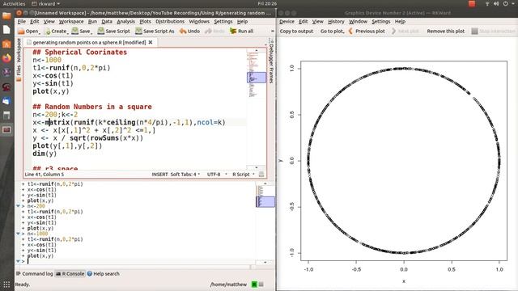
Task: Open the Files side panel tab
Action: (x=19, y=73)
